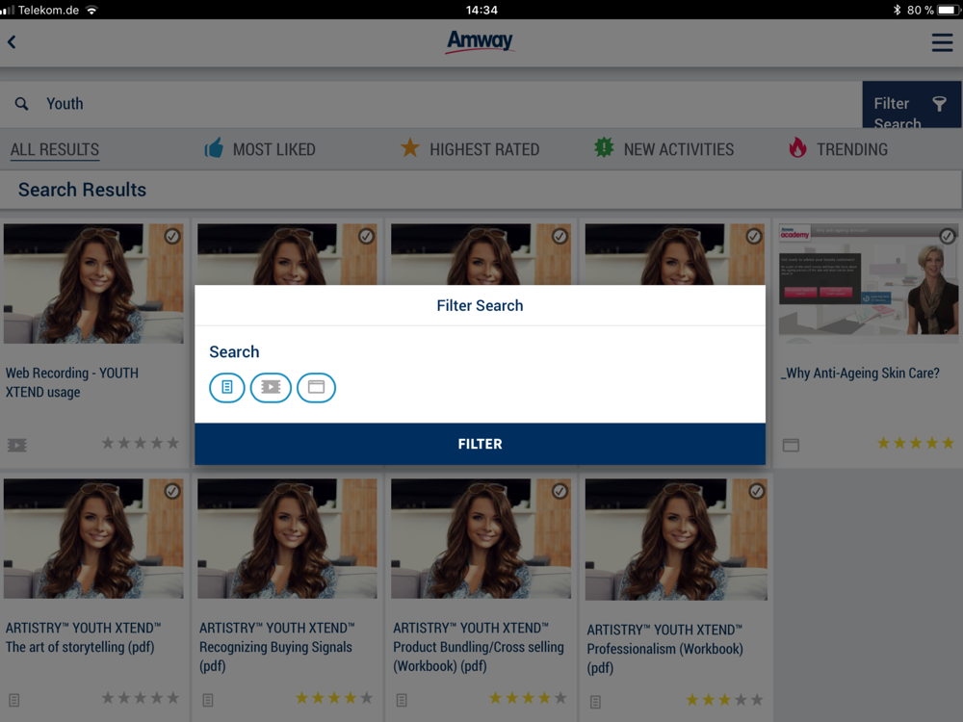Viewport: 963px width, 722px height.
Task: Click document icon on Professionalism Workbook card
Action: tap(596, 702)
